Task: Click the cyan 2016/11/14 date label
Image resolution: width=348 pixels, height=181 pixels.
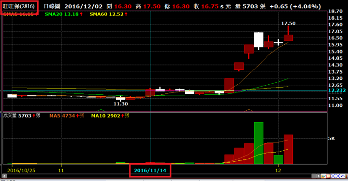Action: click(x=150, y=170)
